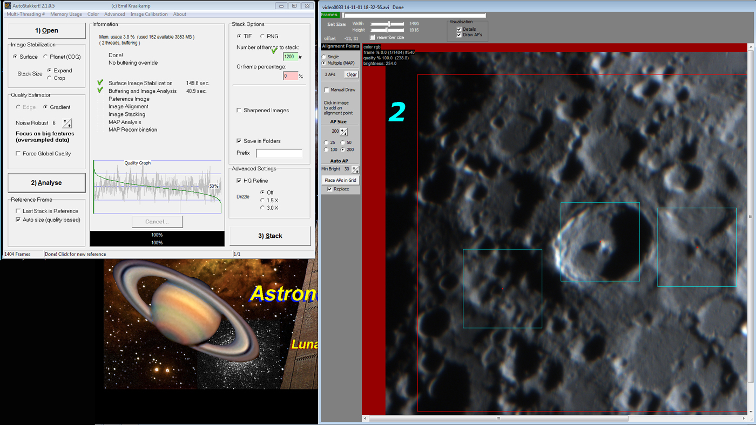Click the Frames progress slider
This screenshot has width=756, height=425.
414,15
